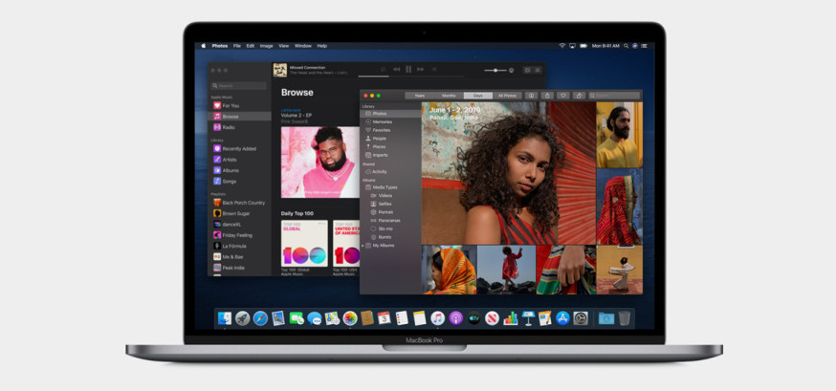
Task: Expand the My Albums folder
Action: pos(363,246)
